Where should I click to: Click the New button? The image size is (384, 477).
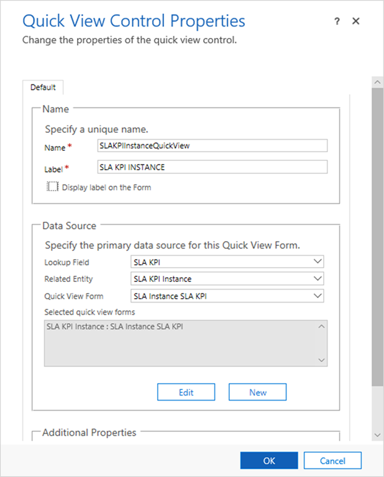click(x=257, y=392)
